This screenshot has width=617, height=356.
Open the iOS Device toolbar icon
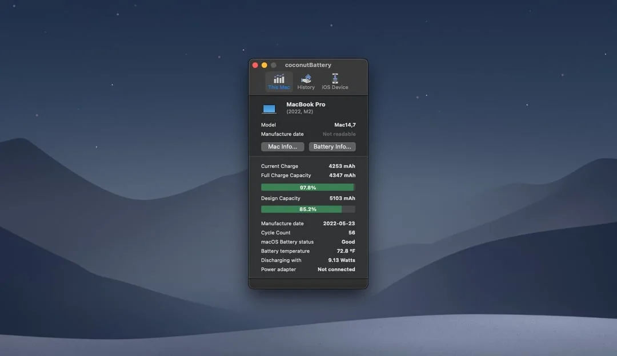(335, 78)
